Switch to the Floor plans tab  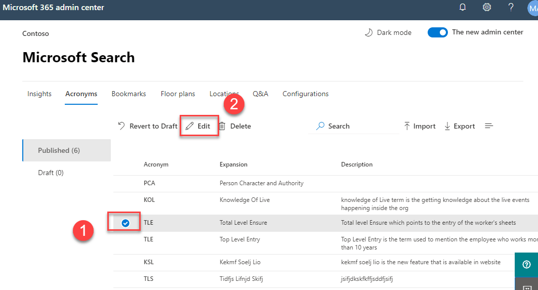178,94
